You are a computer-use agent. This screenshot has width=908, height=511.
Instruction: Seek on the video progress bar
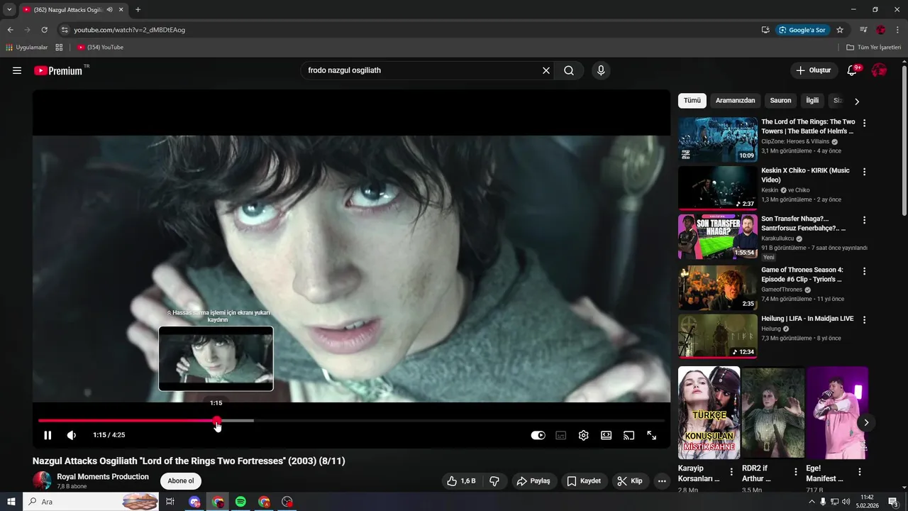click(351, 421)
